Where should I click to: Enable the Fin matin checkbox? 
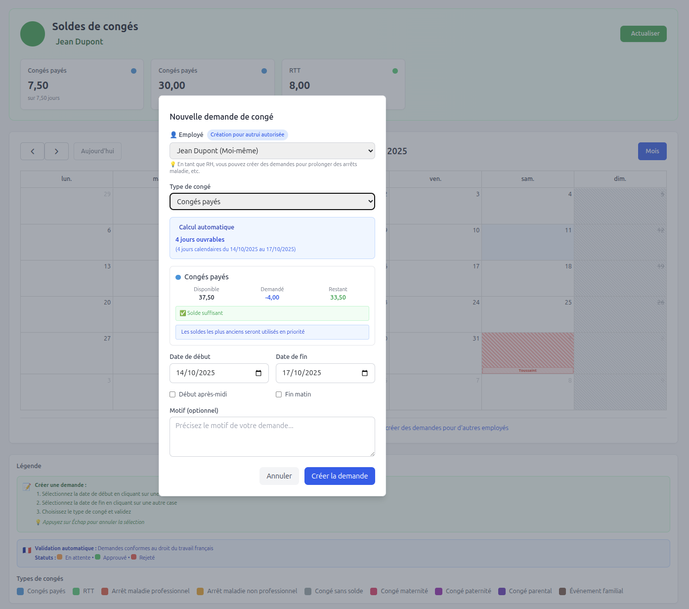click(x=279, y=394)
